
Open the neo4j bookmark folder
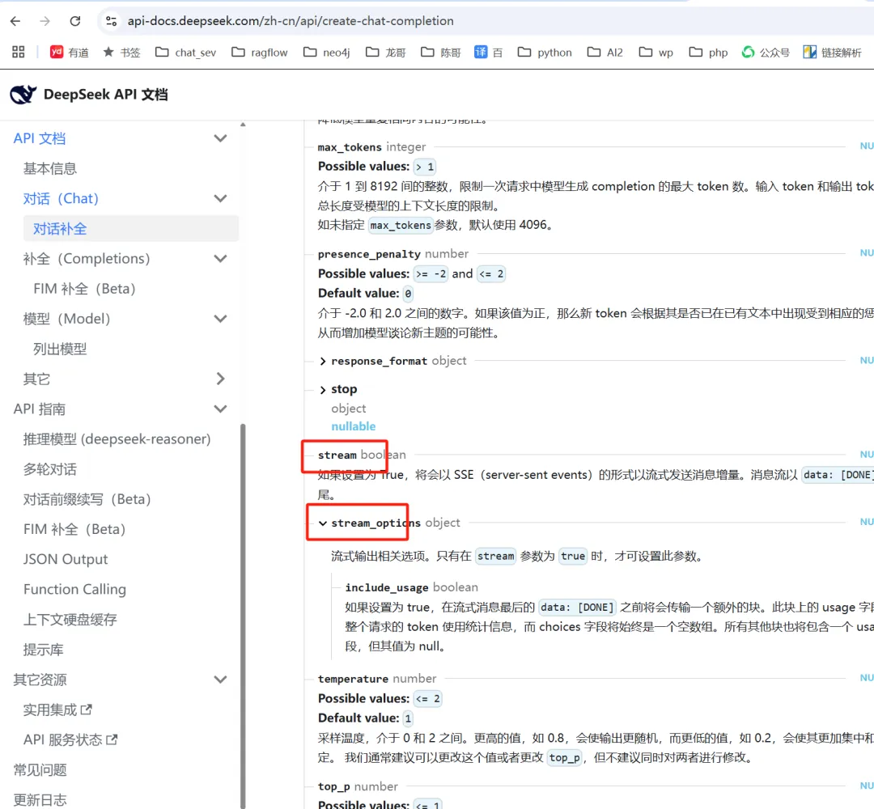tap(327, 53)
